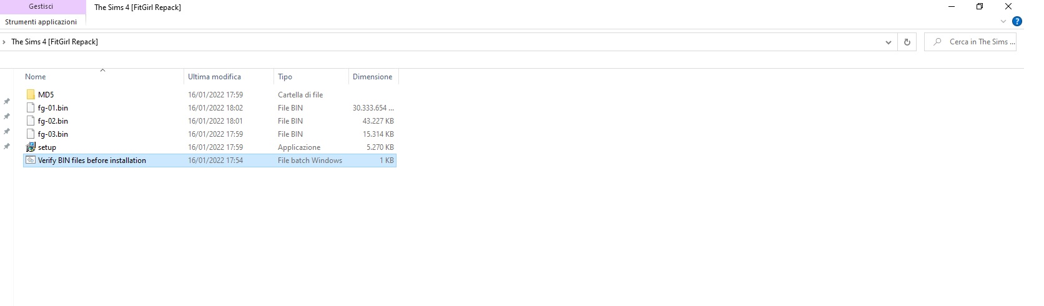1044x306 pixels.
Task: Click the date 16/01/2022 17:54
Action: coord(215,160)
